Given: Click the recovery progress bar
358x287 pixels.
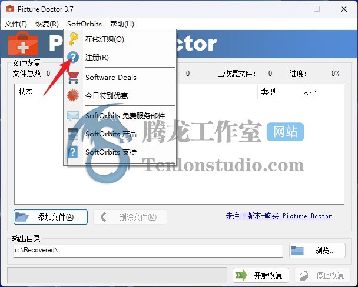Looking at the screenshot, I should tap(117, 275).
